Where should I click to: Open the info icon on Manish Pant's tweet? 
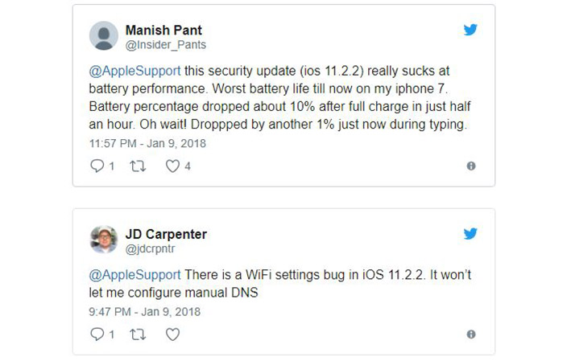(x=471, y=166)
